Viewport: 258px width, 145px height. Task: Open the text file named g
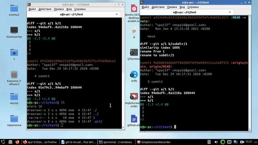click(134, 31)
